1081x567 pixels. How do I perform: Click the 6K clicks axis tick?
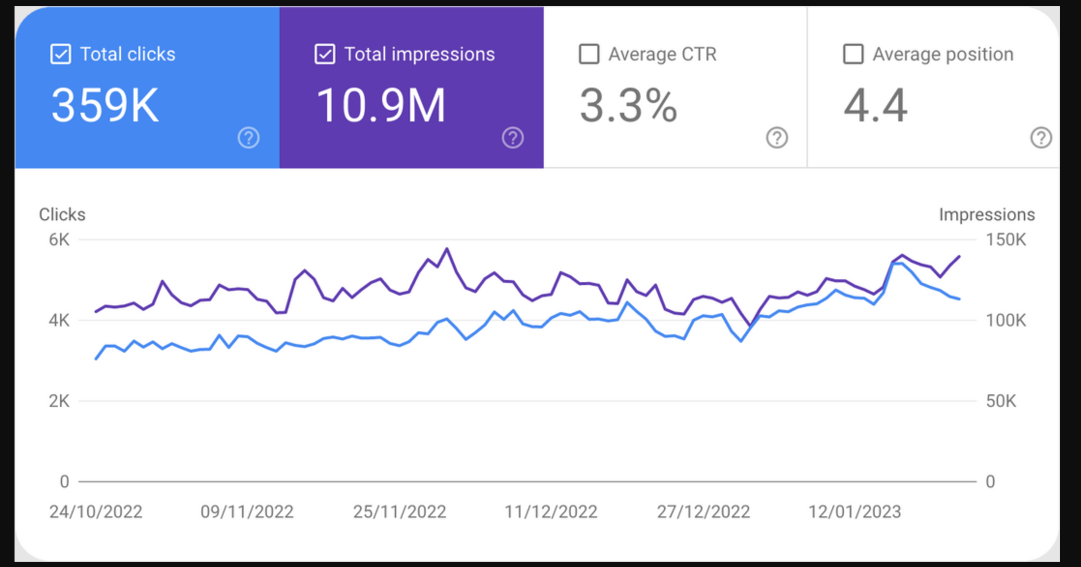[59, 239]
